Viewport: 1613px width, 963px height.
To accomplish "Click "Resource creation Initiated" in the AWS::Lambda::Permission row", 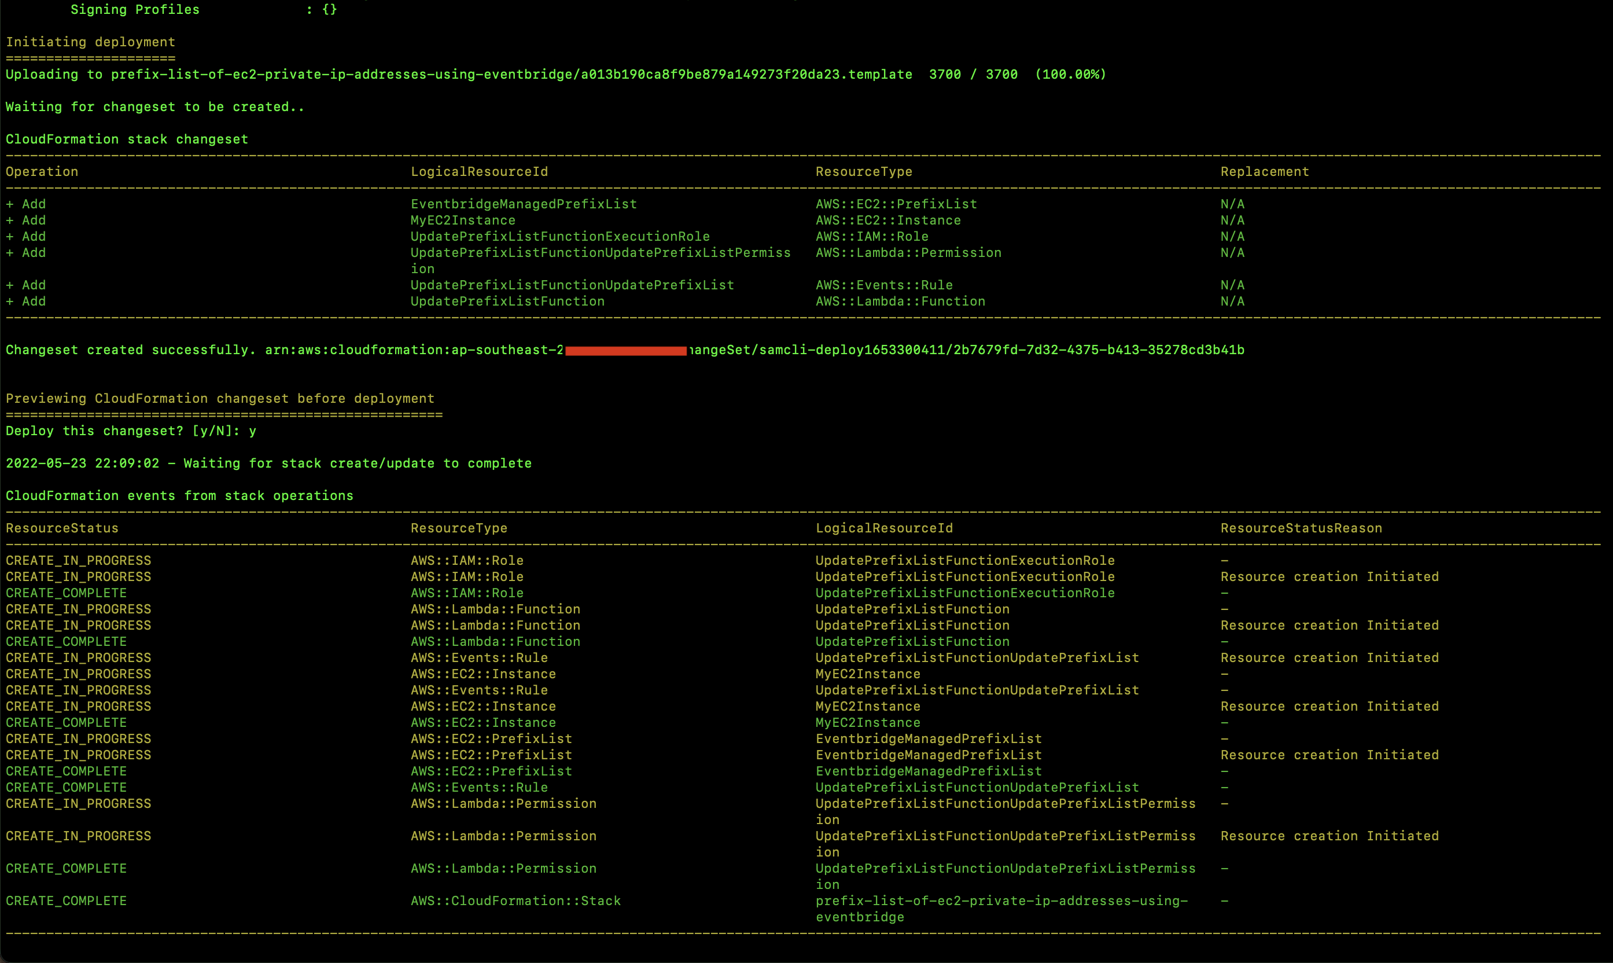I will point(1330,837).
